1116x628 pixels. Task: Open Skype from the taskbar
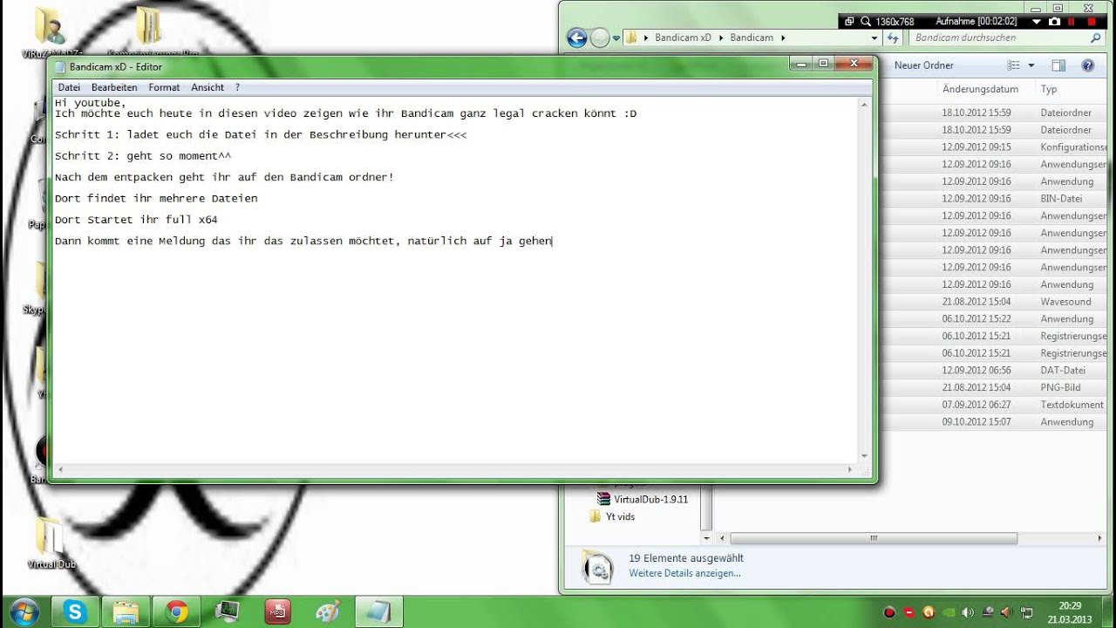pyautogui.click(x=76, y=611)
